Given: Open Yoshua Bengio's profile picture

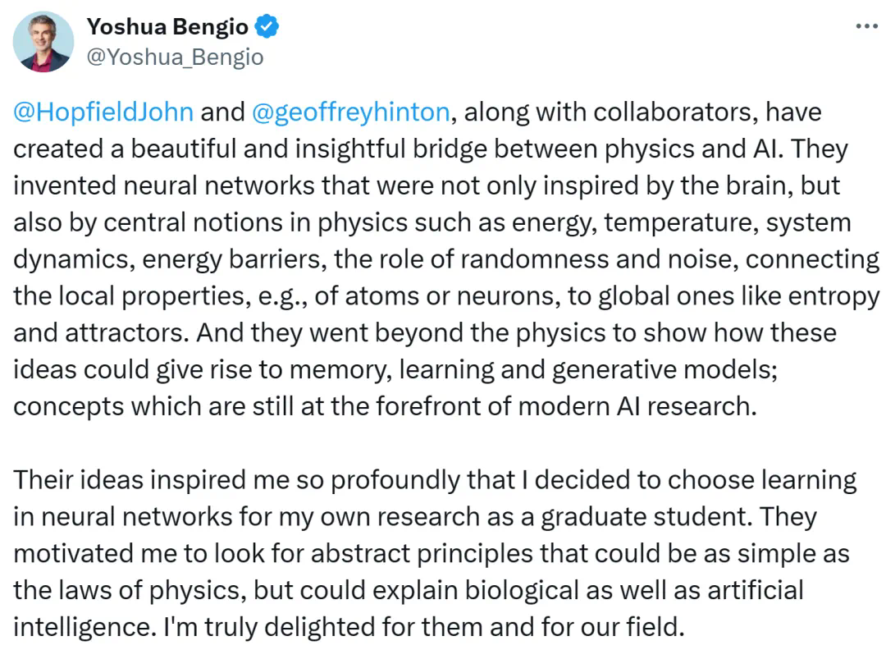Looking at the screenshot, I should coord(43,42).
